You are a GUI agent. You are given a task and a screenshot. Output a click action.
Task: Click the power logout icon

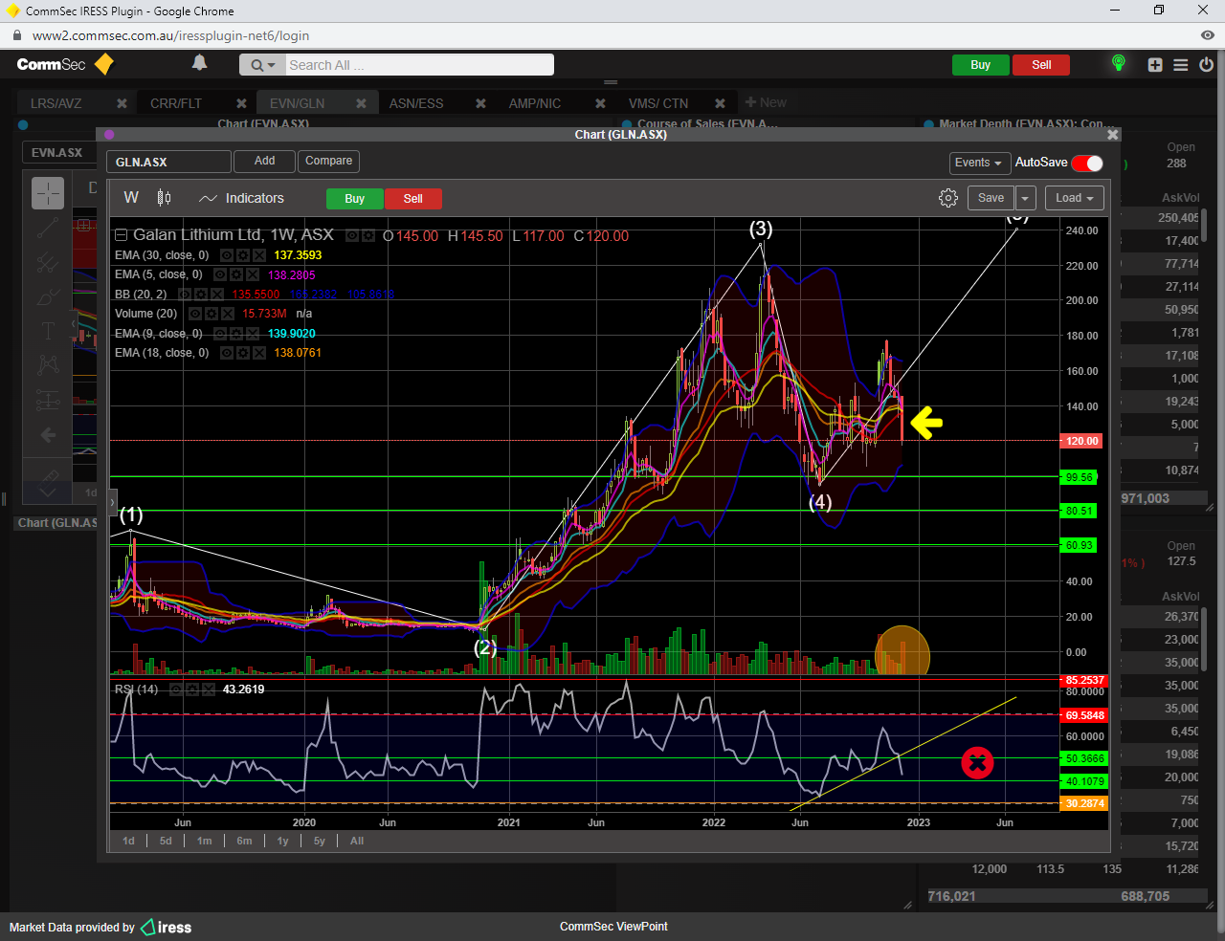coord(1206,65)
